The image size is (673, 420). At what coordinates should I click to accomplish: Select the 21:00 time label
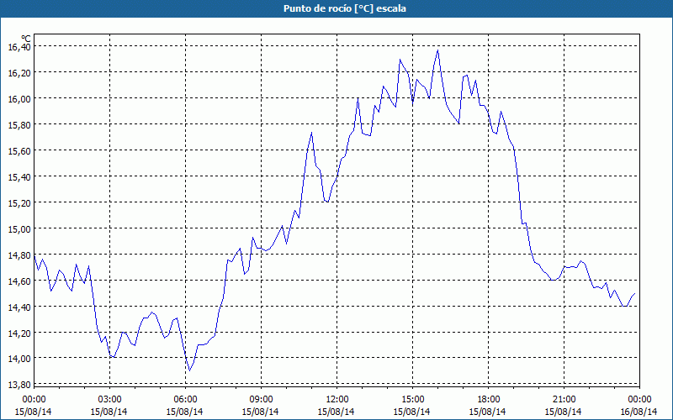pos(564,400)
